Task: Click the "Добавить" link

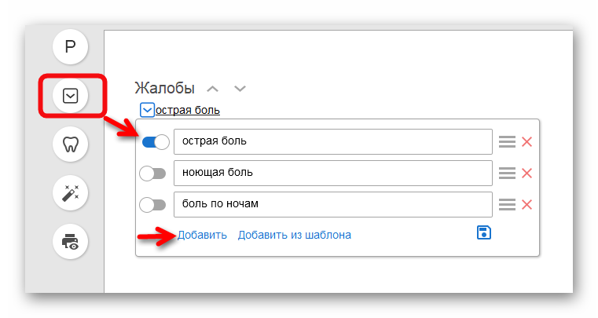Action: click(x=202, y=235)
